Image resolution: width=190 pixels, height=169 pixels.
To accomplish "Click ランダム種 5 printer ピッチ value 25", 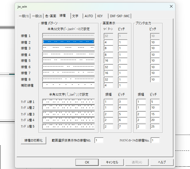I will [x=155, y=126].
